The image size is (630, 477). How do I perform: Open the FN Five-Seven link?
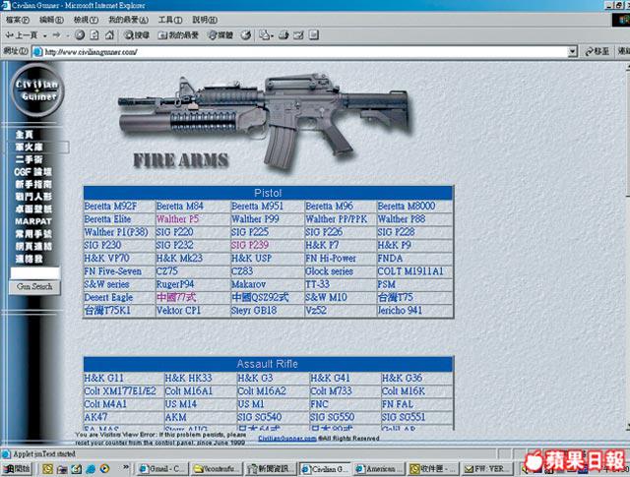pos(113,271)
